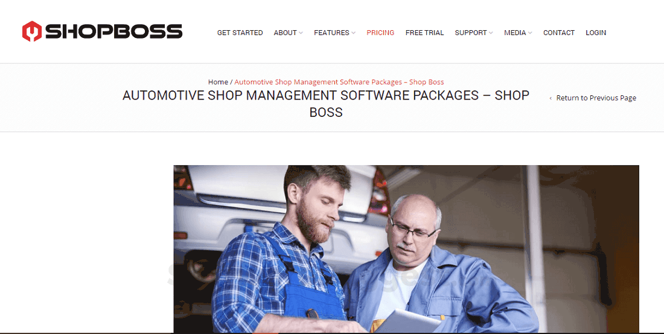Expand the MEDIA menu chevron
This screenshot has width=664, height=334.
click(530, 33)
